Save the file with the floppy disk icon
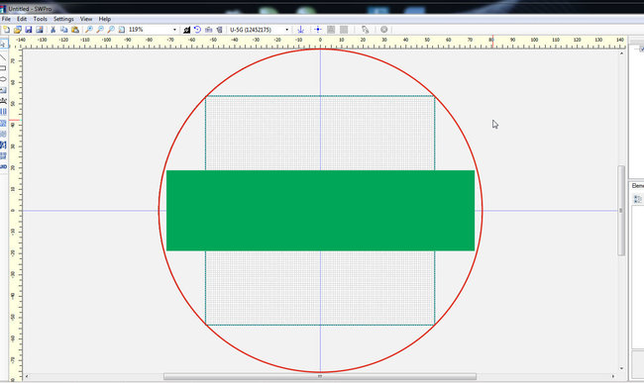Image resolution: width=644 pixels, height=383 pixels. pyautogui.click(x=29, y=30)
